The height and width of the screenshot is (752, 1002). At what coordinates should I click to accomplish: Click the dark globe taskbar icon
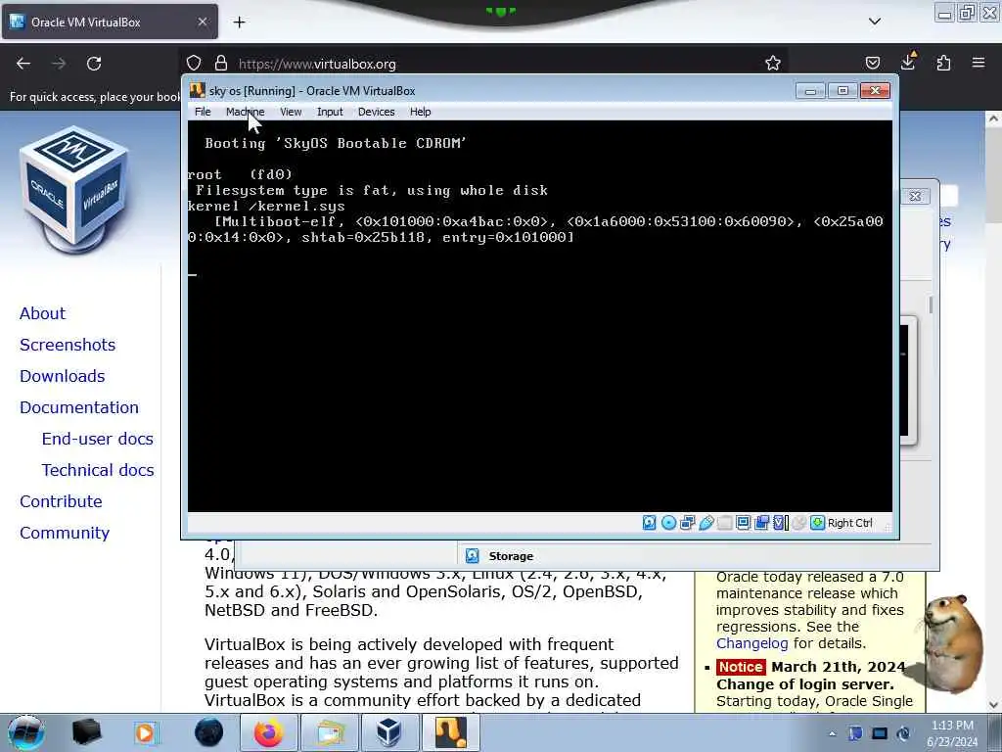point(209,732)
